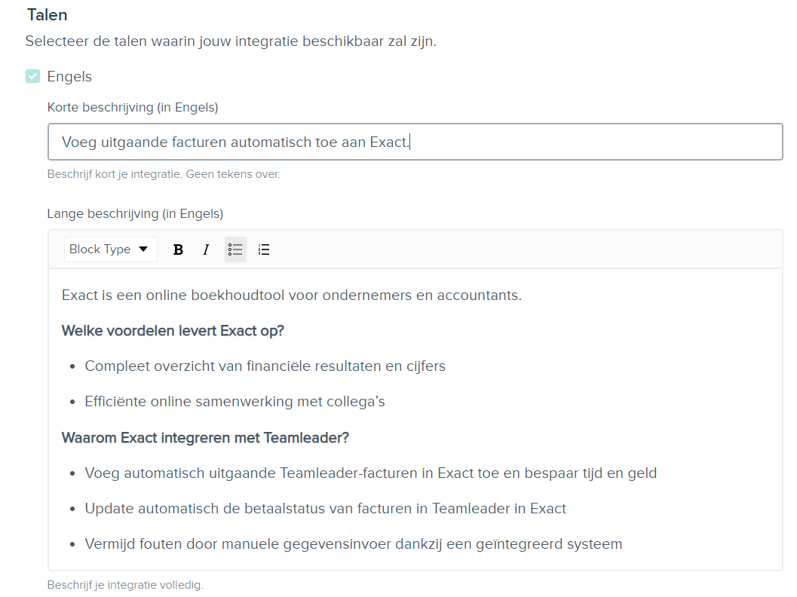Click bullet "Compleet overzicht van financiële resultaten en cijfers"
797x597 pixels.
tap(265, 366)
